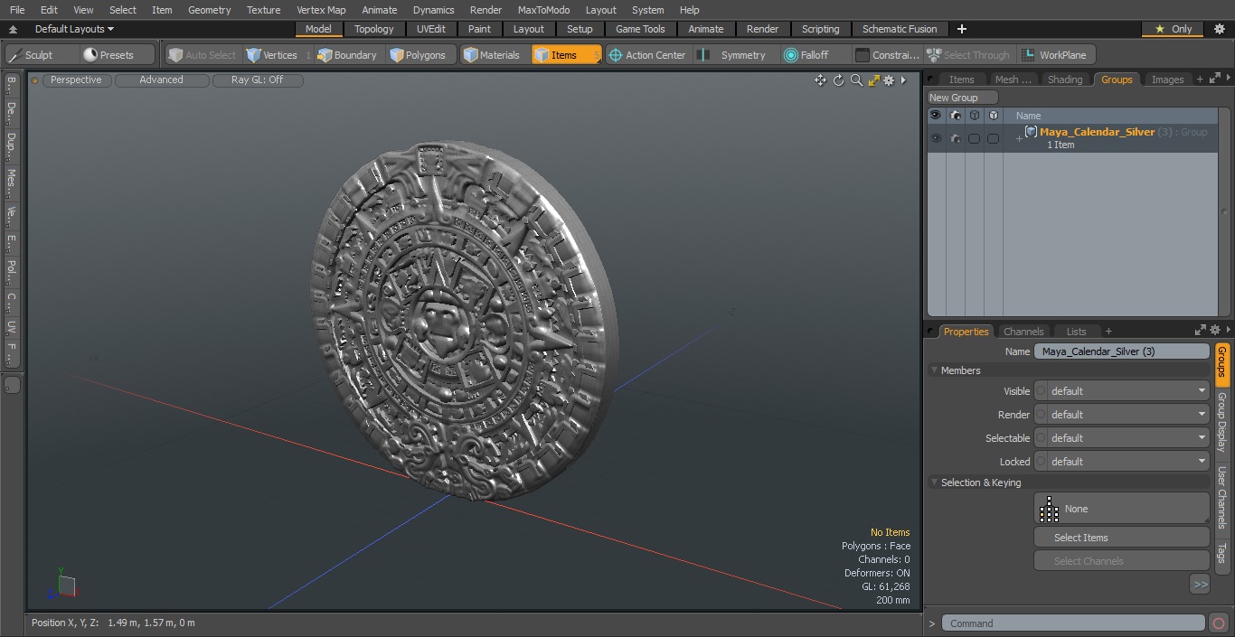The width and height of the screenshot is (1235, 637).
Task: Switch to the UVEdit layout tab
Action: 431,29
